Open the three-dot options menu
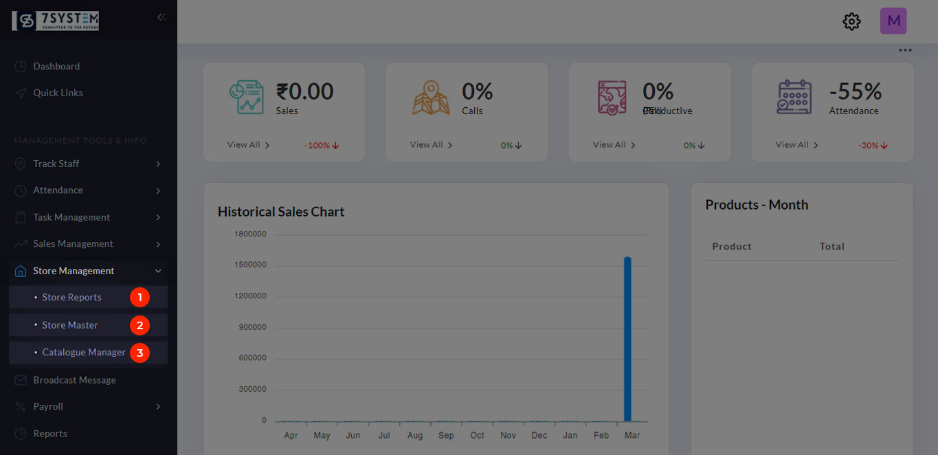This screenshot has height=455, width=938. coord(905,50)
